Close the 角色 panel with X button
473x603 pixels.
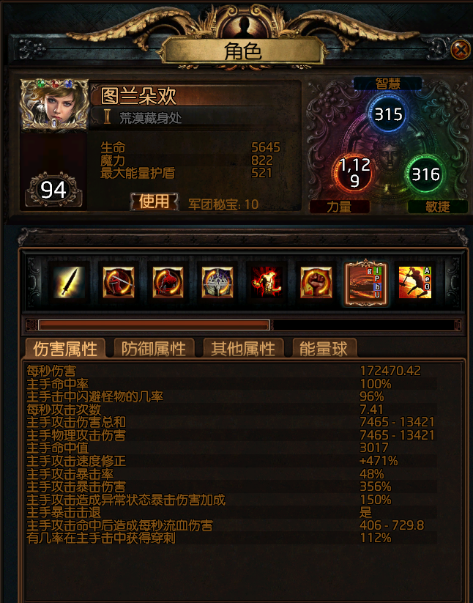(x=460, y=50)
